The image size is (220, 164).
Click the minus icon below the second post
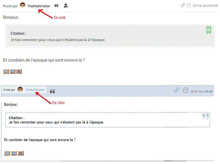point(14,153)
